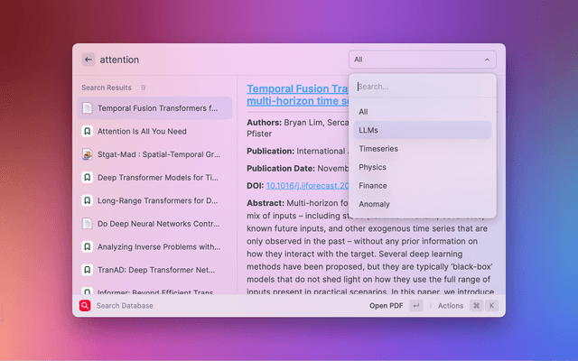This screenshot has height=361, width=578.
Task: Click the Enter key icon near Open PDF
Action: [x=415, y=306]
